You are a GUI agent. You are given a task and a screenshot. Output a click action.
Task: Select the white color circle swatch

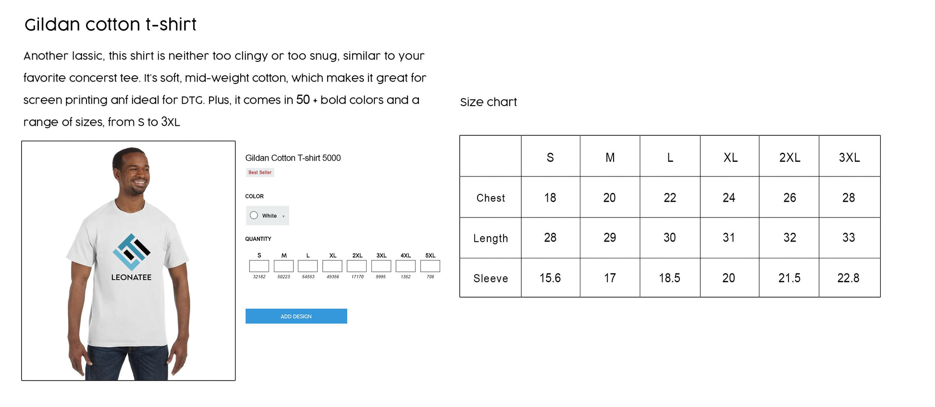pos(254,215)
